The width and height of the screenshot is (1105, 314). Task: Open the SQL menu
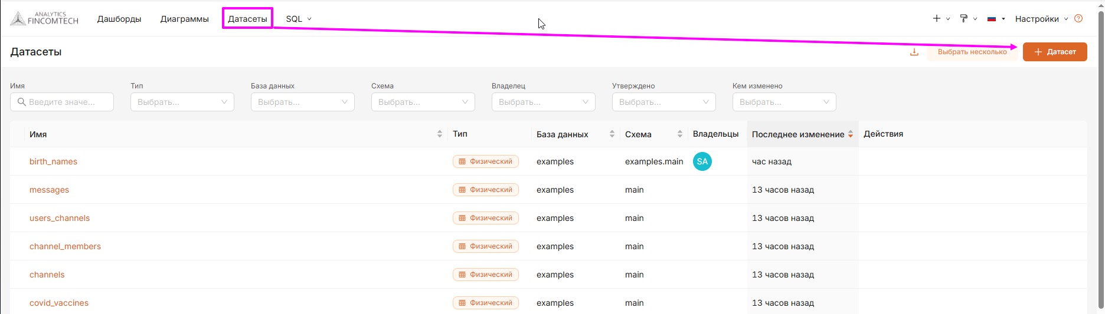(x=298, y=19)
